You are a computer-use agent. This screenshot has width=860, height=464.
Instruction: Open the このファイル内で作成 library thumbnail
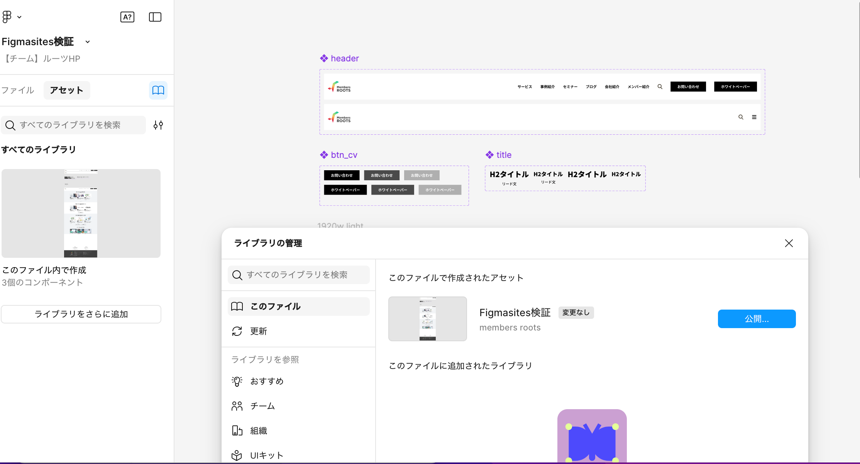pos(81,213)
